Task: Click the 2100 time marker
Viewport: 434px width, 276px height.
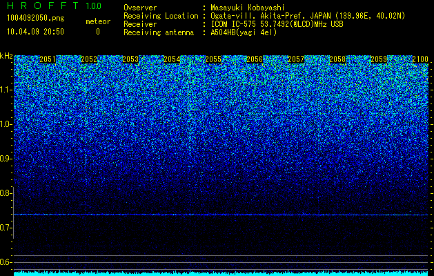Action: pos(420,59)
